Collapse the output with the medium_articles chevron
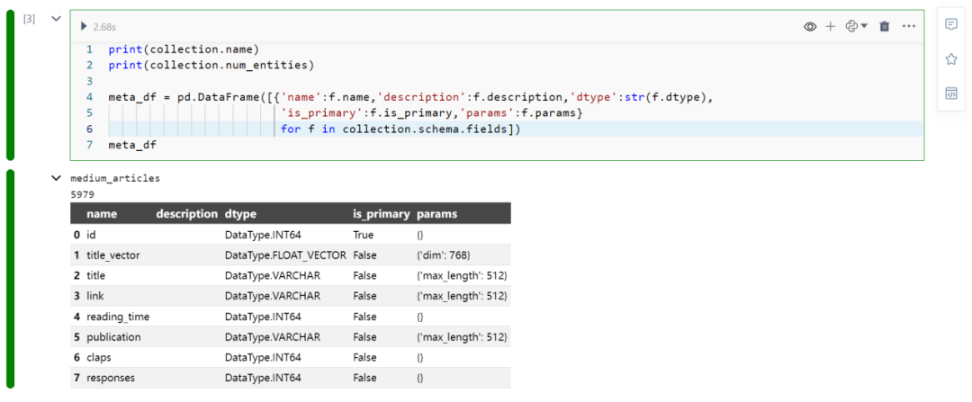 [x=57, y=178]
